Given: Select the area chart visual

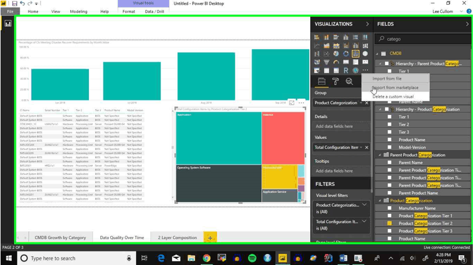Looking at the screenshot, I should coord(326,46).
